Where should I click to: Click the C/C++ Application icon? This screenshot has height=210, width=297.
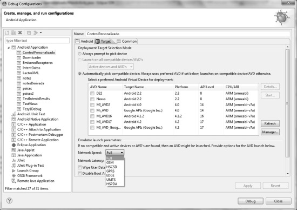pos(13,124)
